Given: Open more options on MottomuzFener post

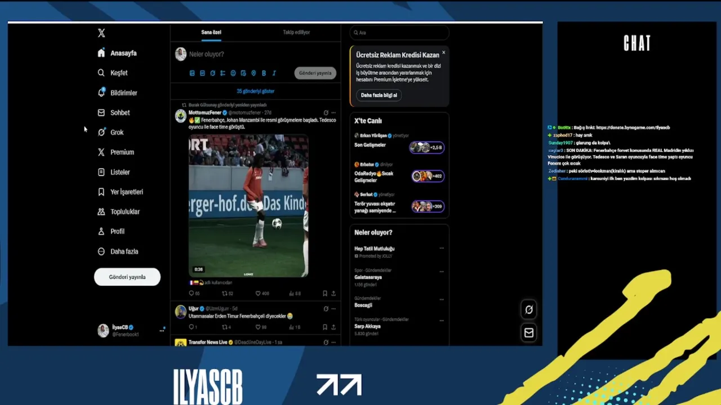Looking at the screenshot, I should pos(333,112).
